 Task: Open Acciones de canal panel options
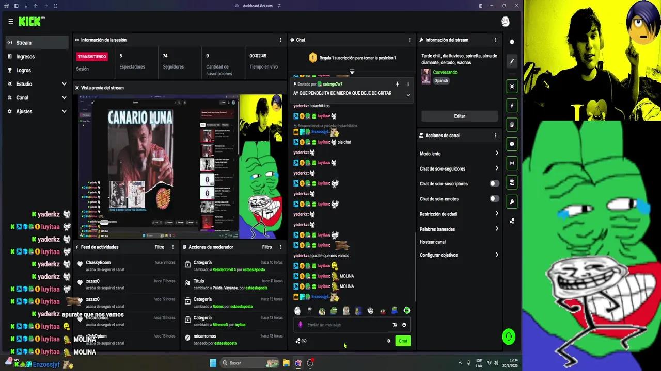pos(496,136)
